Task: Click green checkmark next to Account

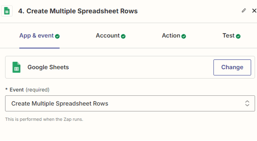Action: tap(123, 36)
